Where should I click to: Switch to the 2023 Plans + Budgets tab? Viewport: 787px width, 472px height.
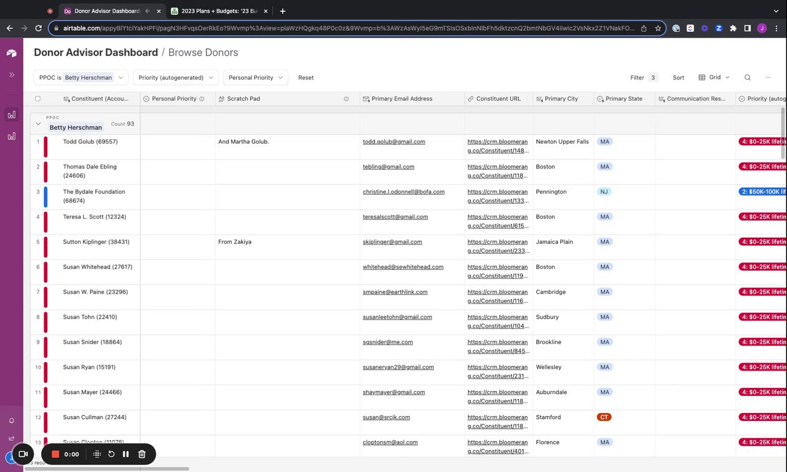pyautogui.click(x=220, y=11)
